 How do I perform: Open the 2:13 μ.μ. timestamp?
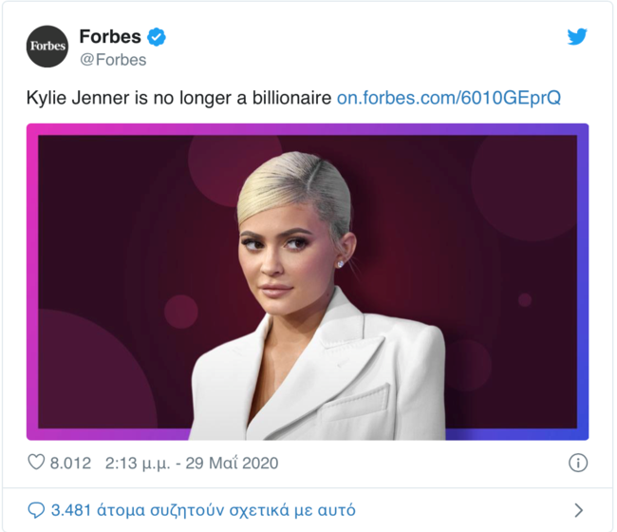[x=139, y=464]
